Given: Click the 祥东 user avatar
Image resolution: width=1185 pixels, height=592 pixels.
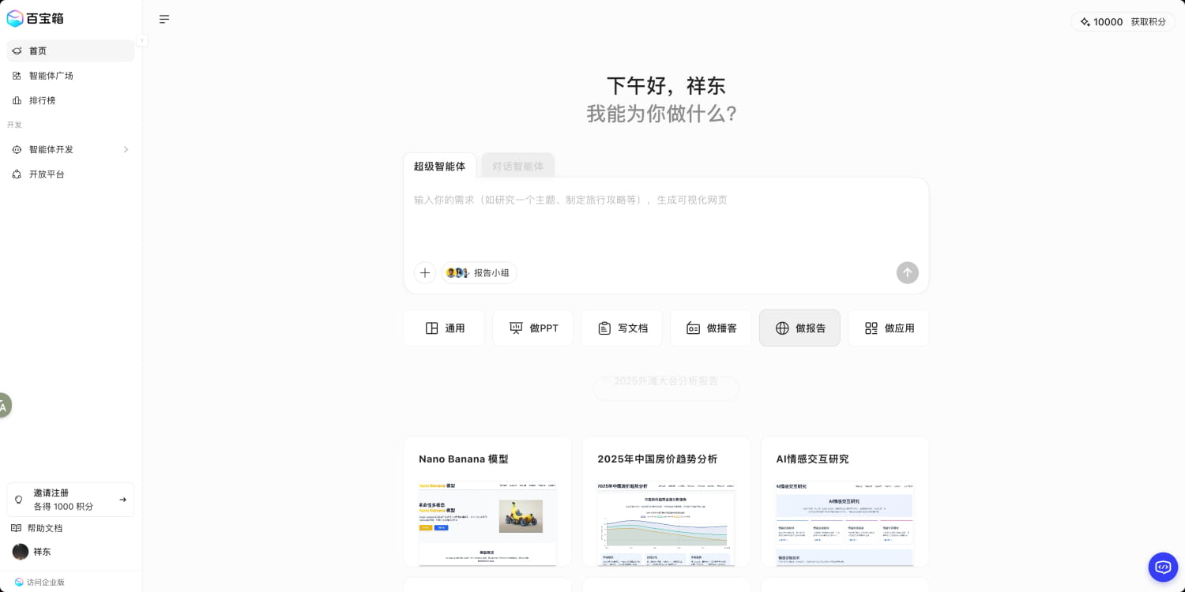Looking at the screenshot, I should (21, 552).
